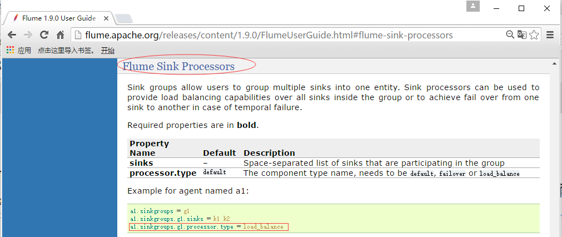This screenshot has width=562, height=237.
Task: Click the translate page icon
Action: pyautogui.click(x=522, y=35)
